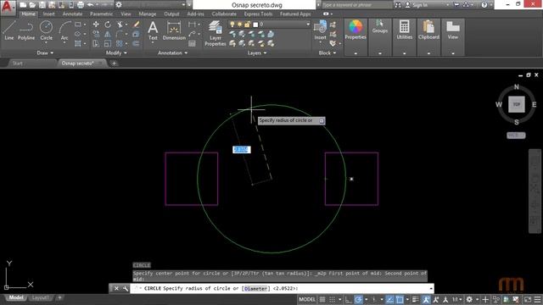Viewport: 543px width, 305px height.
Task: Click the Plot printer icon in quick access
Action: coord(81,5)
